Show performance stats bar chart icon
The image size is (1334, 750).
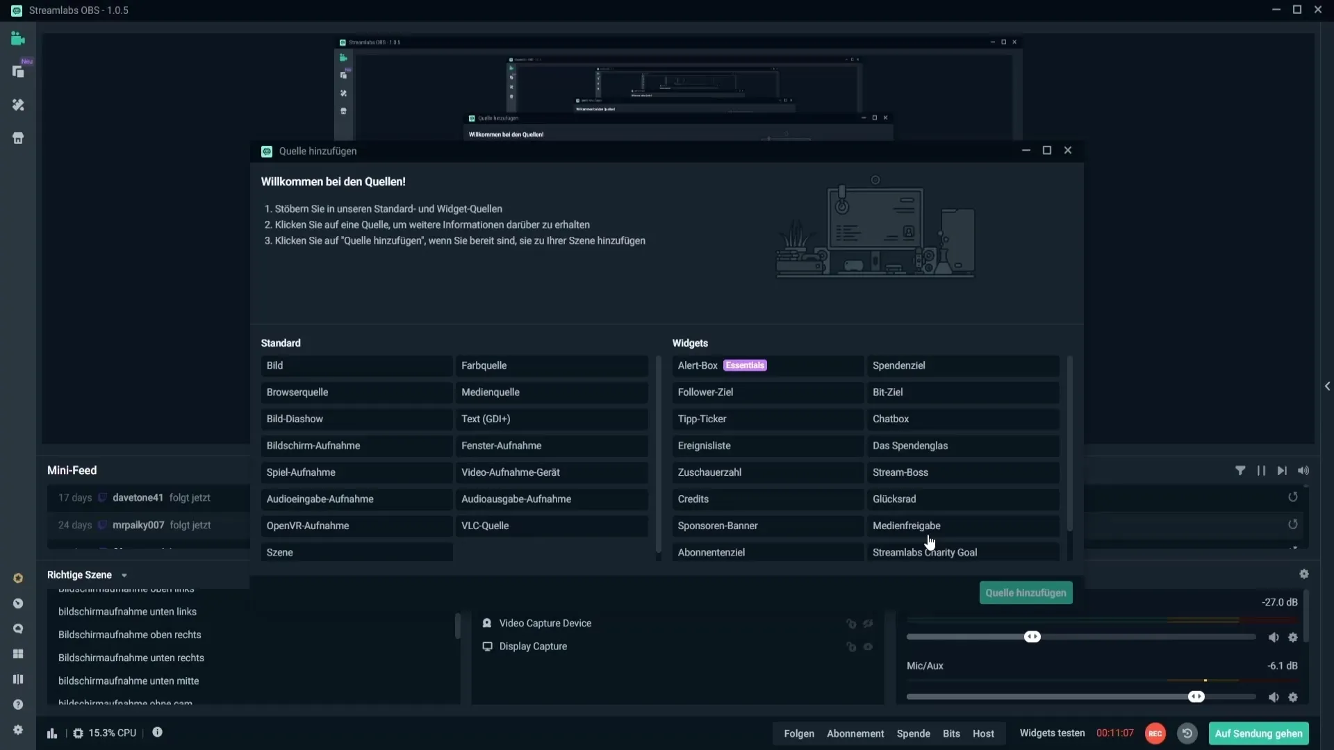click(52, 733)
